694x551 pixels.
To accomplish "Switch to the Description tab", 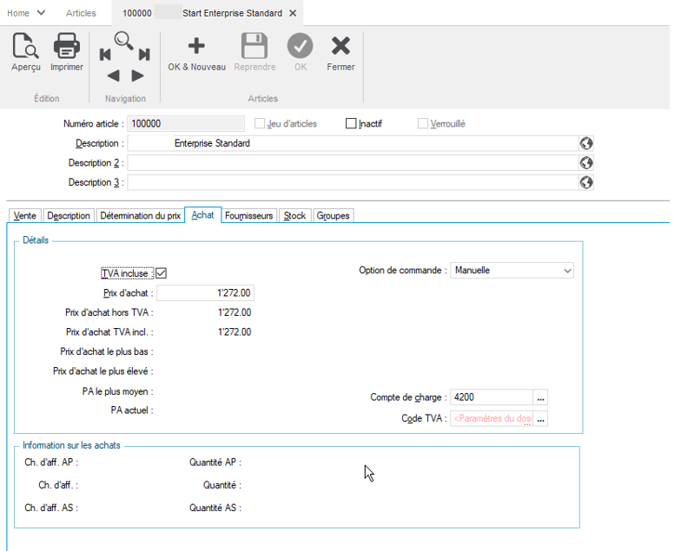I will [69, 216].
